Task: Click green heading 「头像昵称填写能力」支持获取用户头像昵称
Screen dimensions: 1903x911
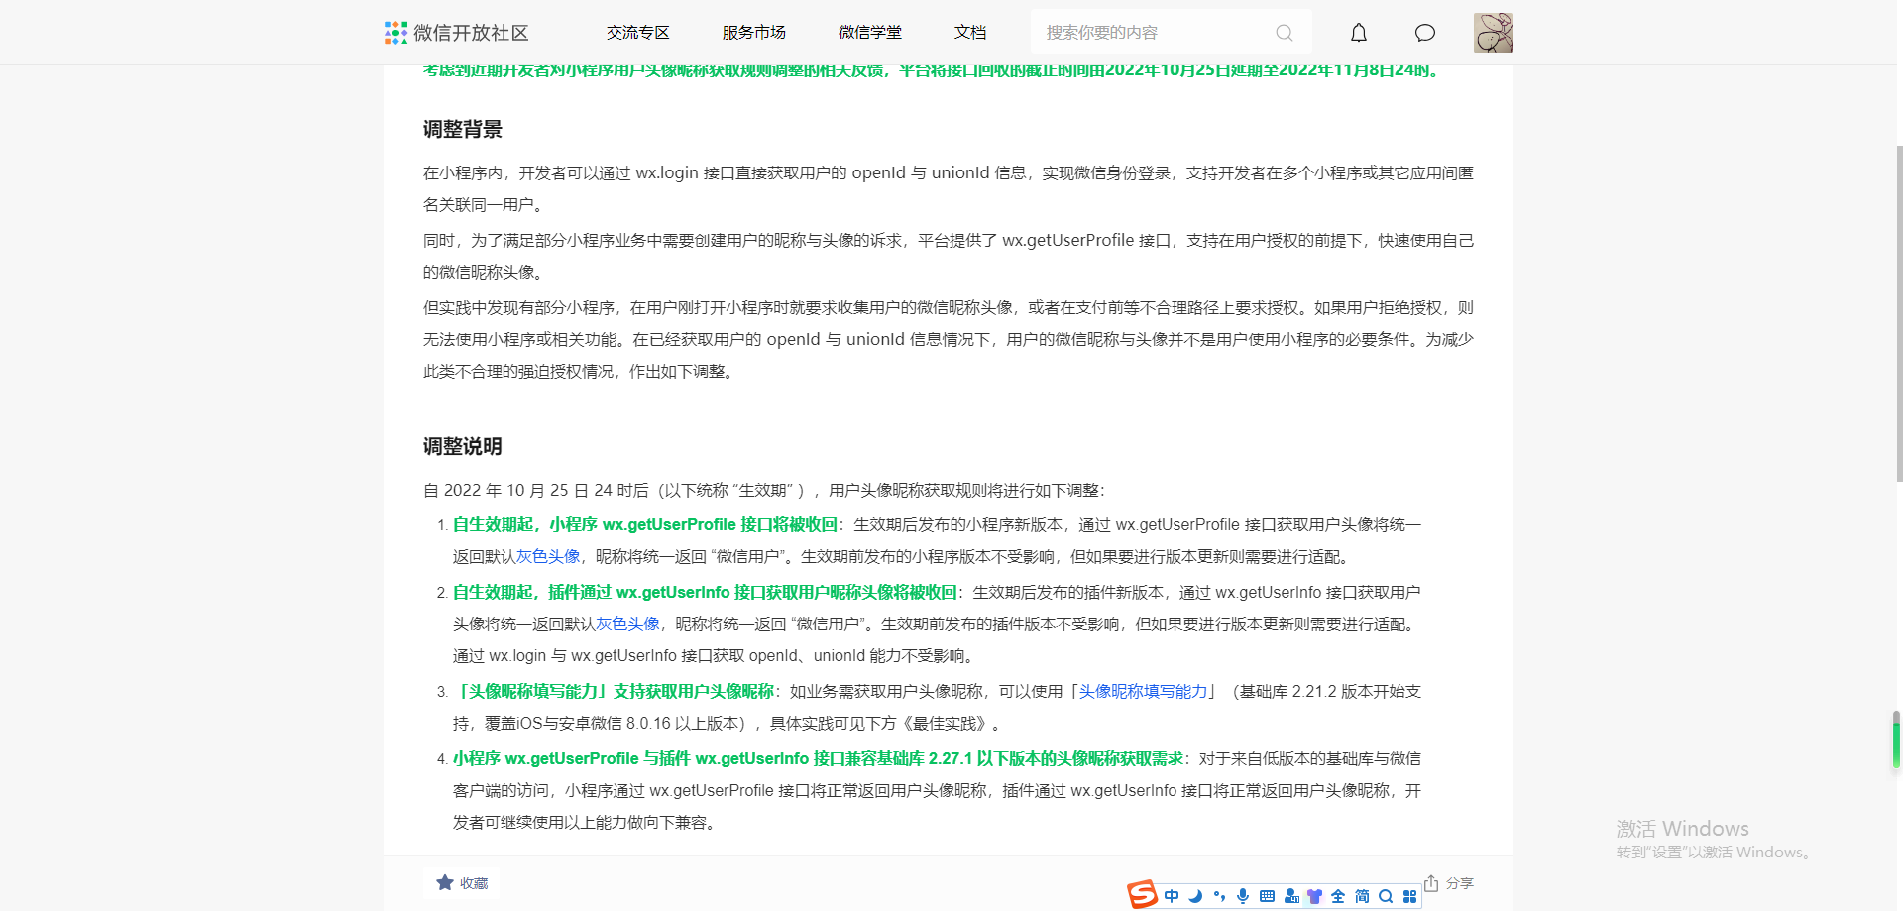Action: coord(614,692)
